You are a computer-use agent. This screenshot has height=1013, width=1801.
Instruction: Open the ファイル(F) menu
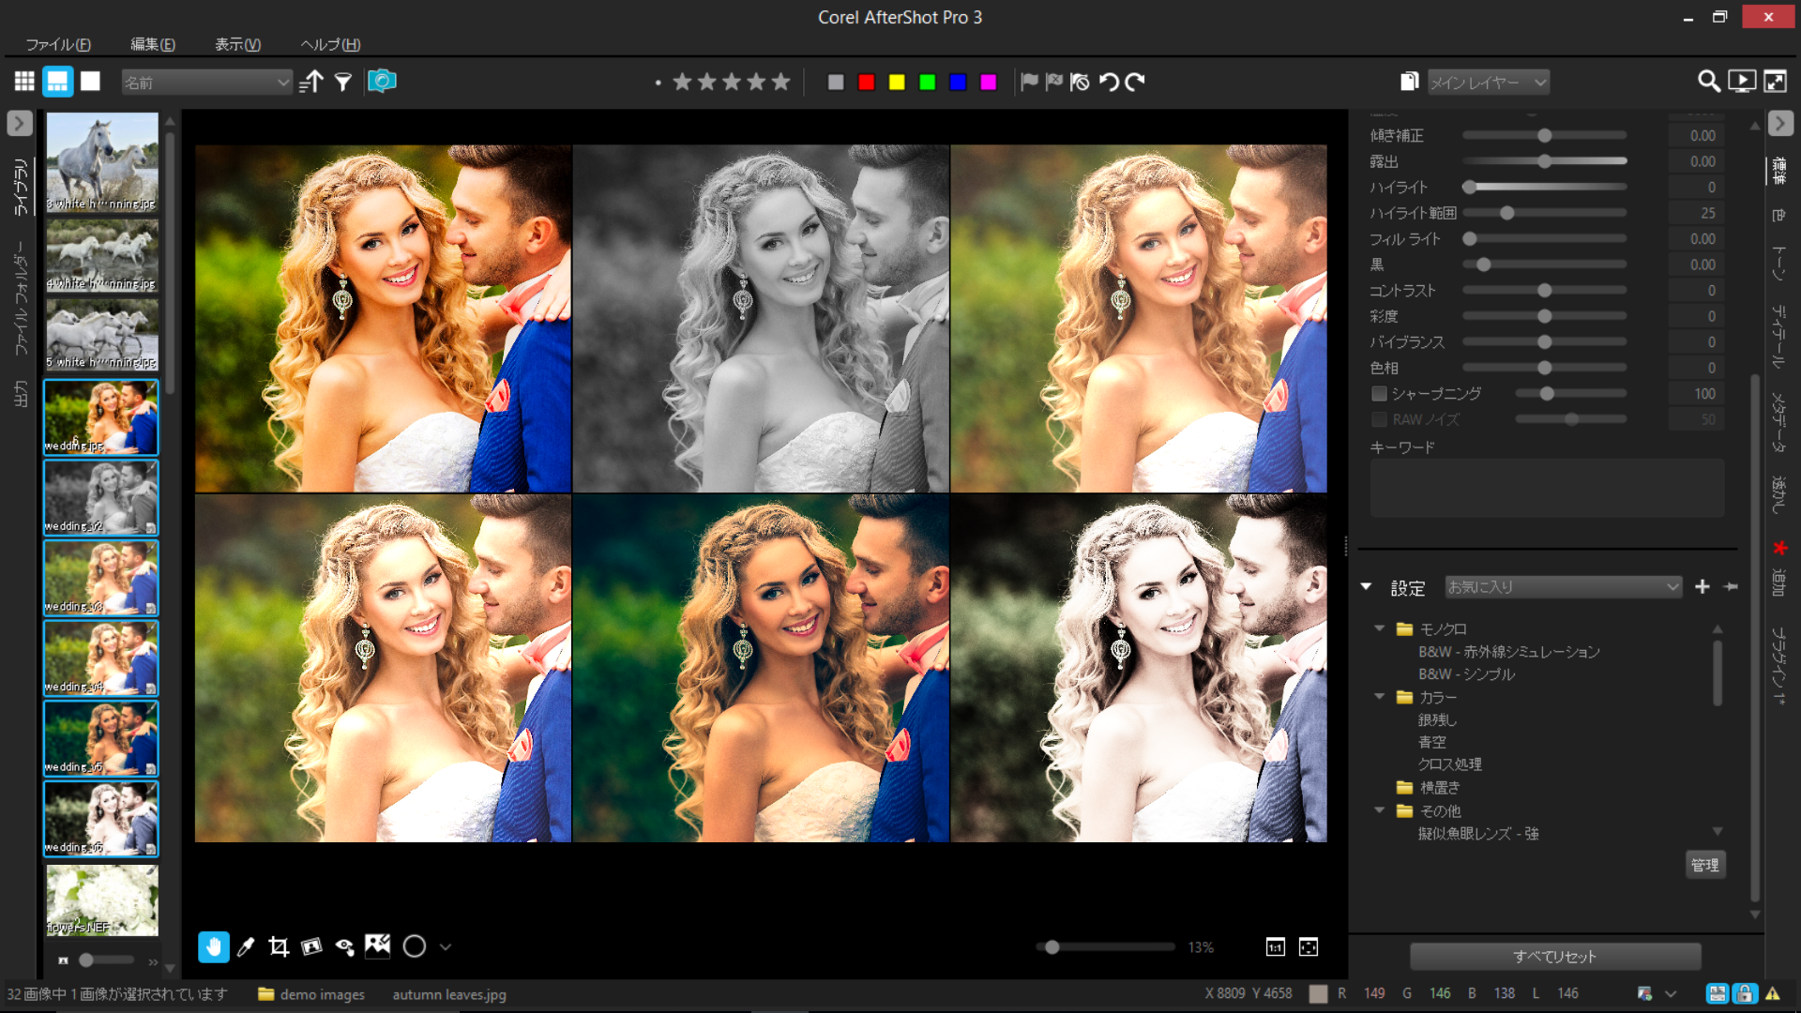tap(58, 44)
